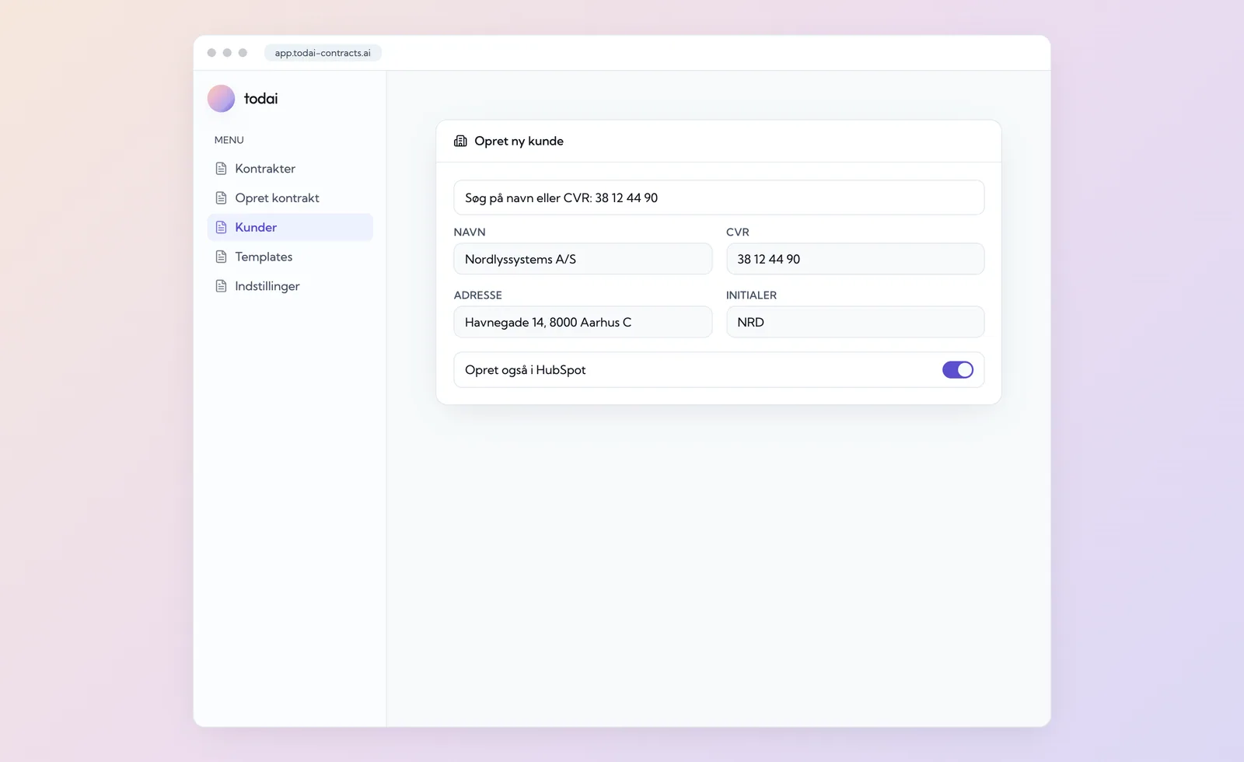1244x762 pixels.
Task: Click the INITIALER field label
Action: (x=751, y=295)
